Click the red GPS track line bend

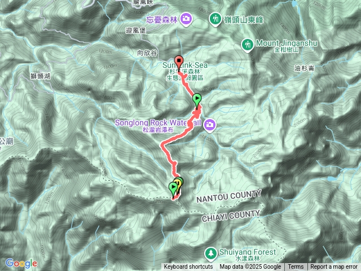click(163, 145)
